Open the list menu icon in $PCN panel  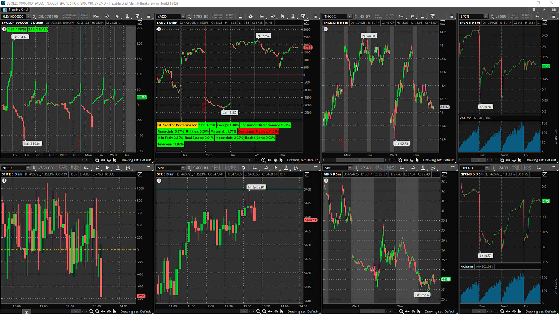553,17
